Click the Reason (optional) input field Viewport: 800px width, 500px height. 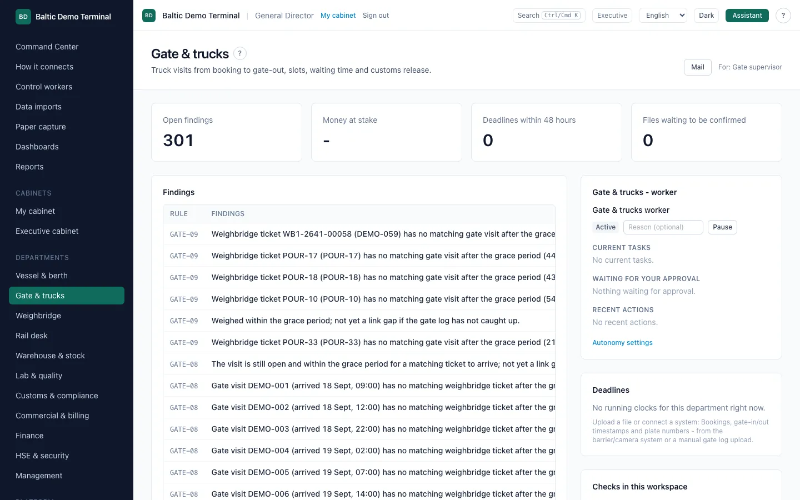coord(663,227)
